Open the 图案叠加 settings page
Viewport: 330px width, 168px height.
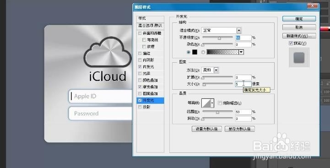coord(150,93)
